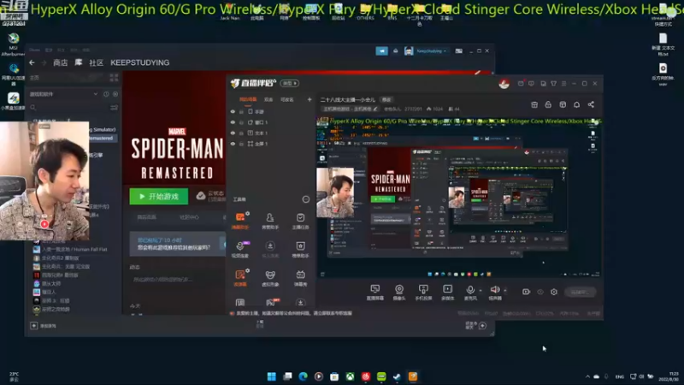Toggle visibility eye for 窗口 1 source
This screenshot has width=684, height=385.
tap(233, 122)
